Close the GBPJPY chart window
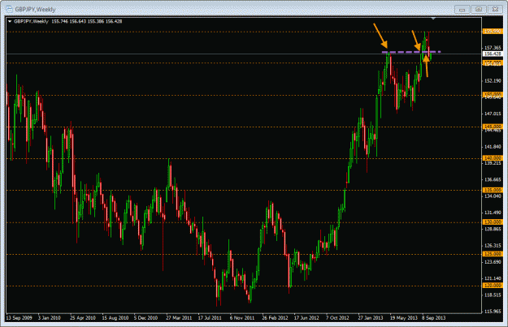 click(495, 10)
